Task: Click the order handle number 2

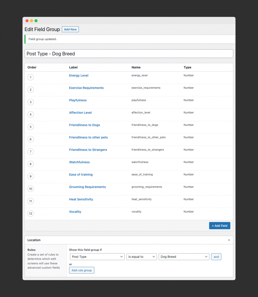Action: tap(30, 90)
